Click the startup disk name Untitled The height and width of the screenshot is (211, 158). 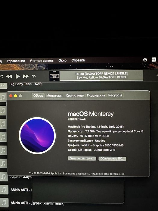[x=100, y=141]
